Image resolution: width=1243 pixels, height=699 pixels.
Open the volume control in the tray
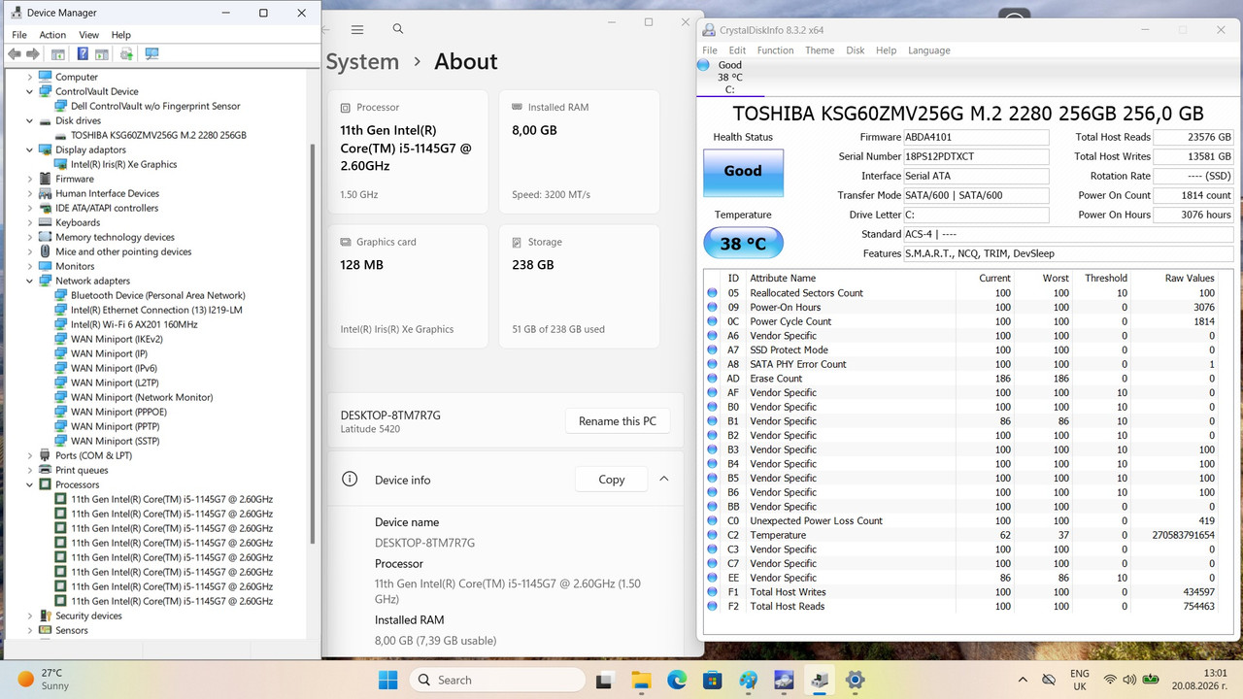point(1130,680)
